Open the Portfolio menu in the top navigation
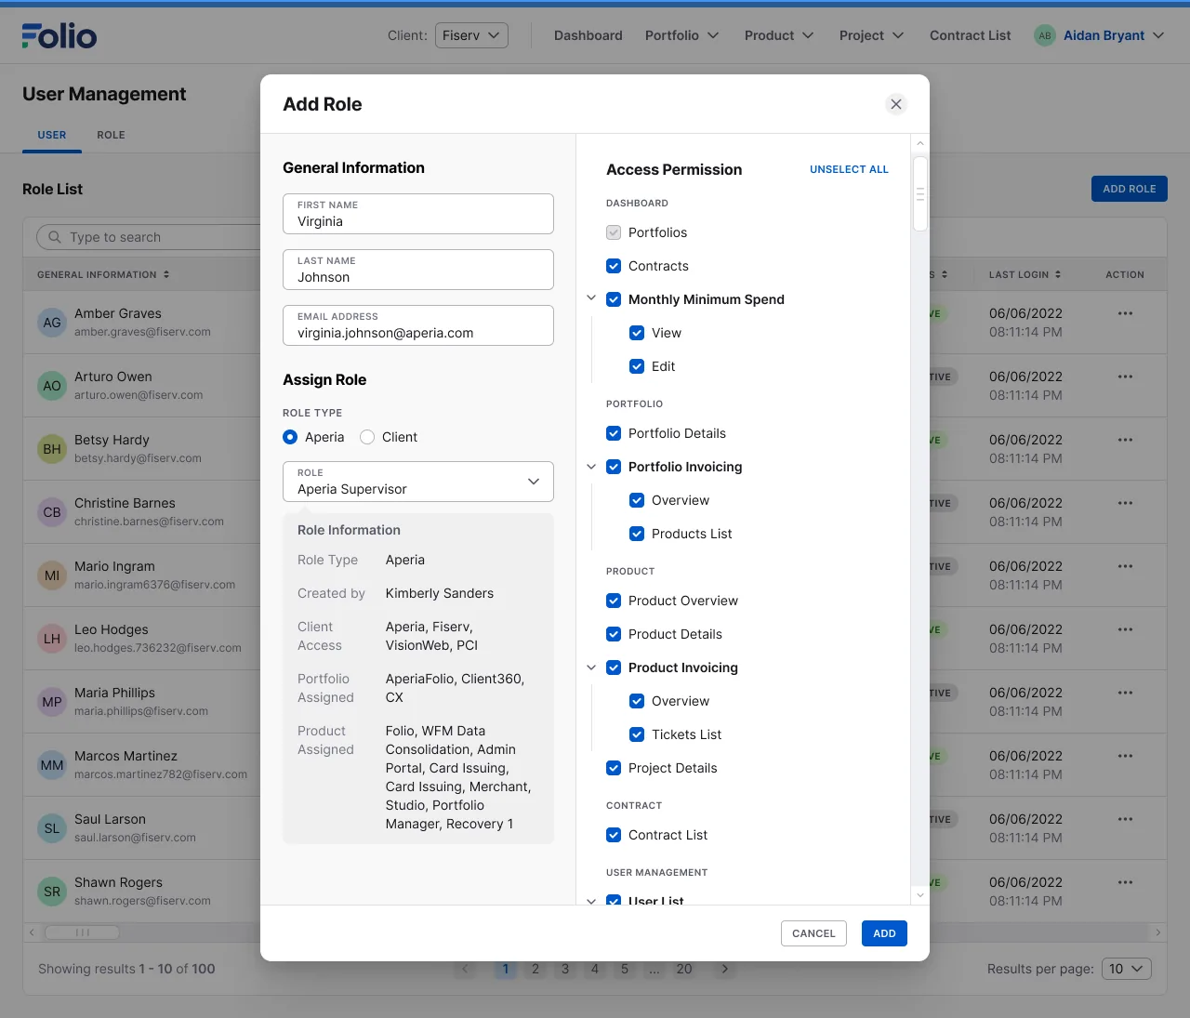This screenshot has height=1018, width=1190. coord(682,35)
